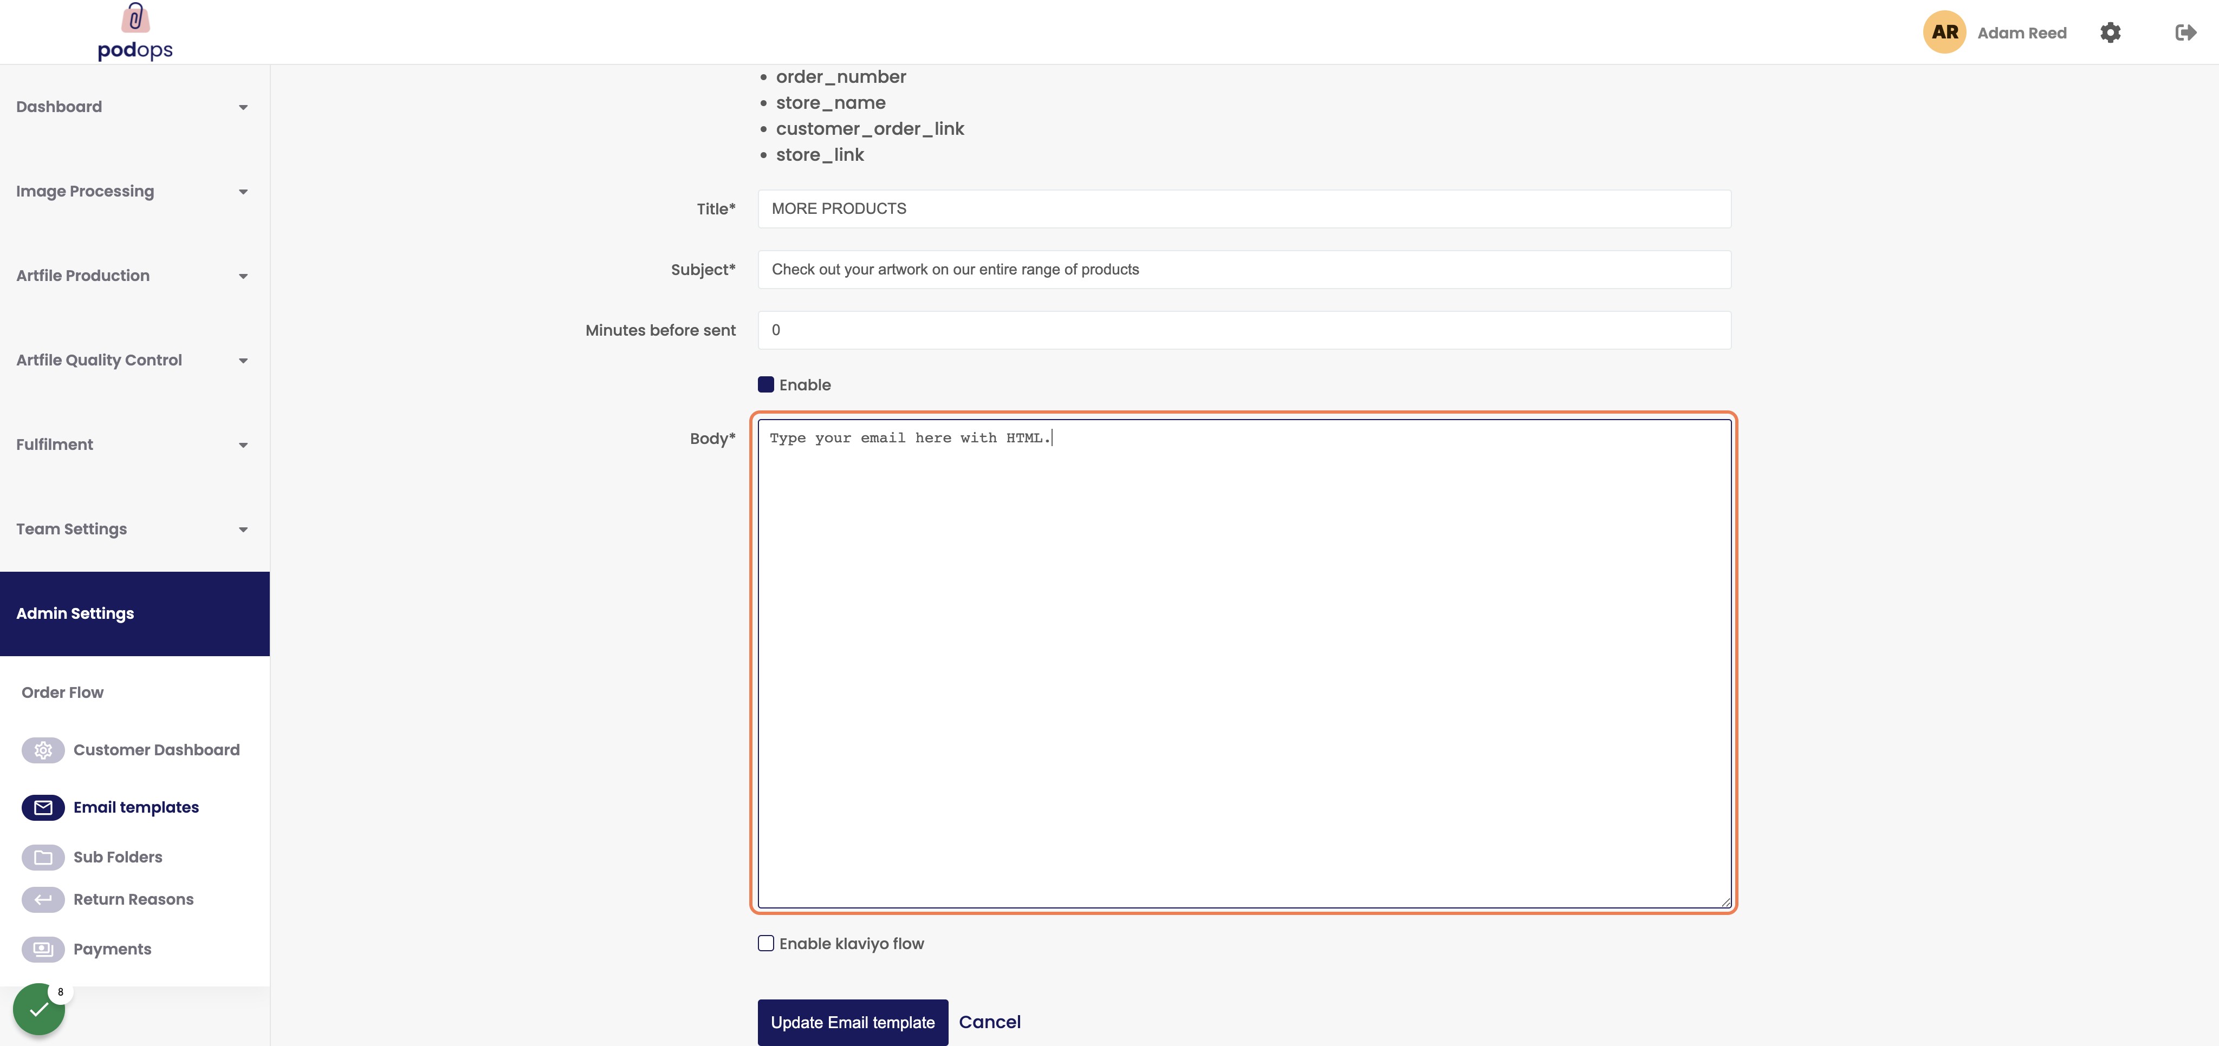Image resolution: width=2219 pixels, height=1046 pixels.
Task: Click the Cancel link
Action: [990, 1023]
